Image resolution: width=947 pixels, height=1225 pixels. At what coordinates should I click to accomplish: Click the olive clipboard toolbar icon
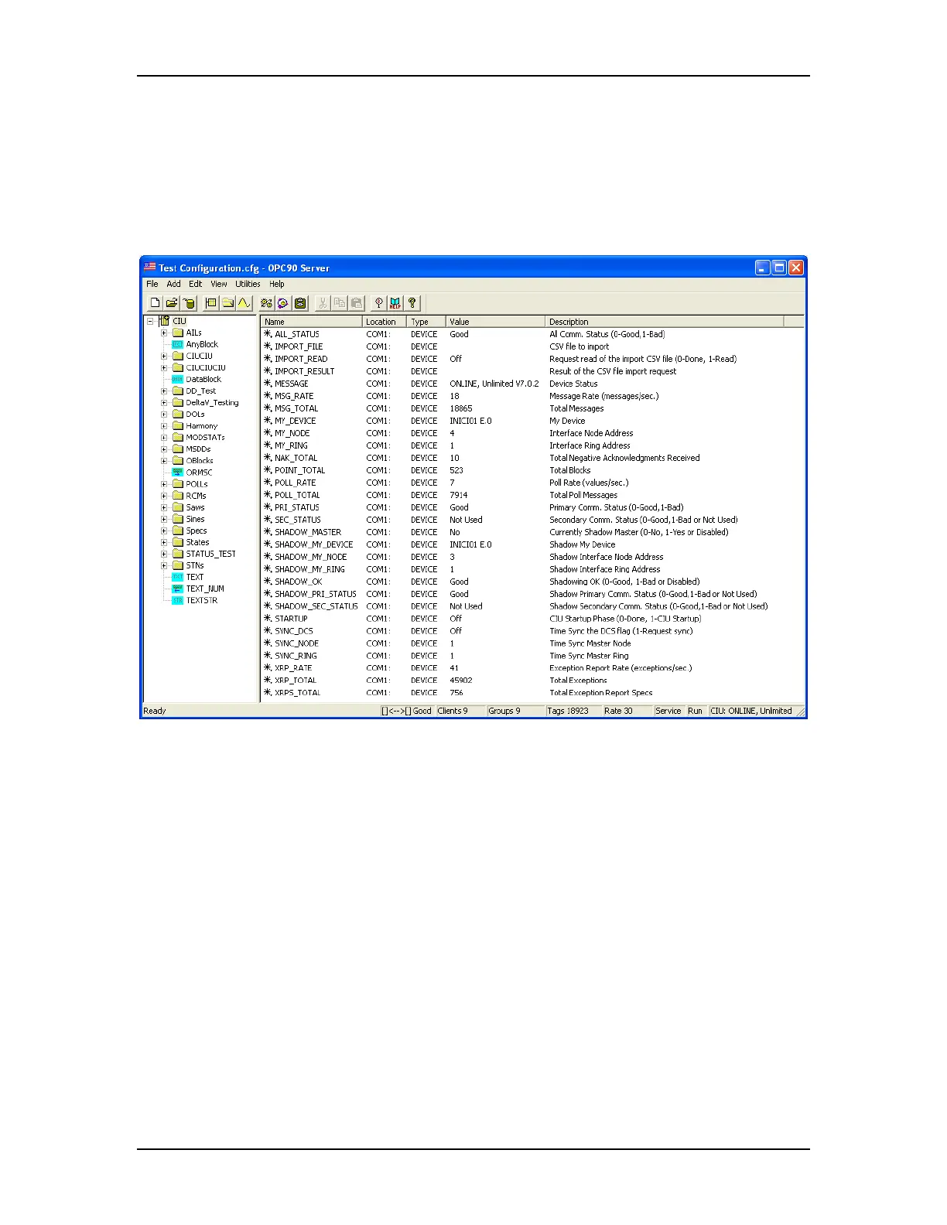[300, 303]
